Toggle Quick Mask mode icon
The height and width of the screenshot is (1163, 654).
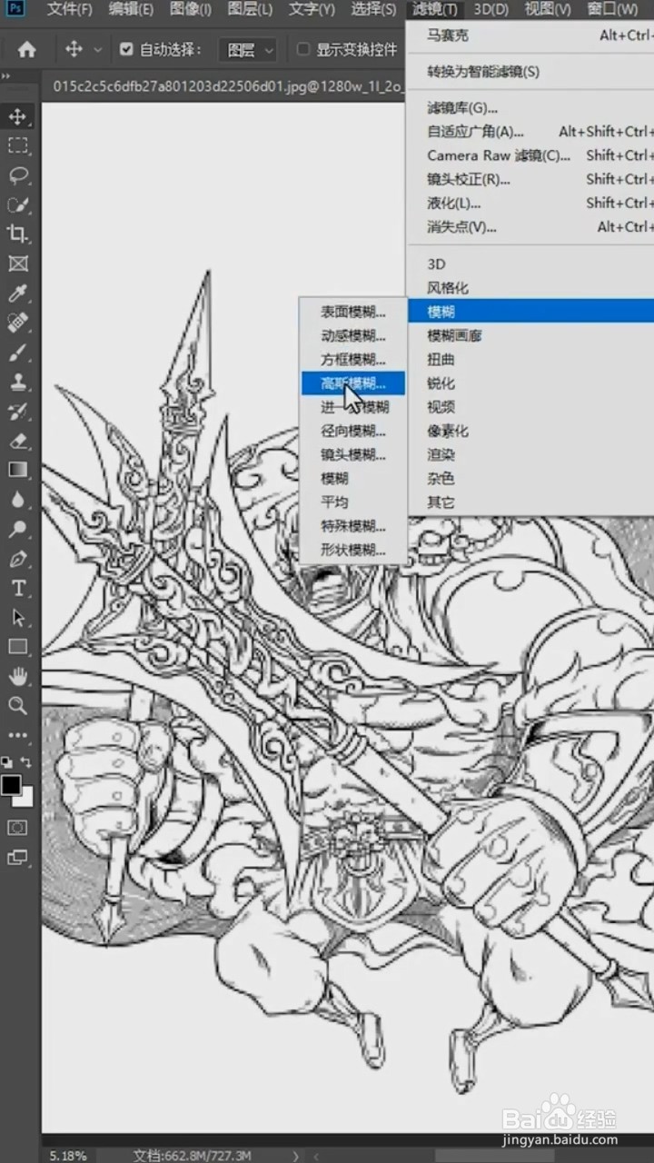18,828
